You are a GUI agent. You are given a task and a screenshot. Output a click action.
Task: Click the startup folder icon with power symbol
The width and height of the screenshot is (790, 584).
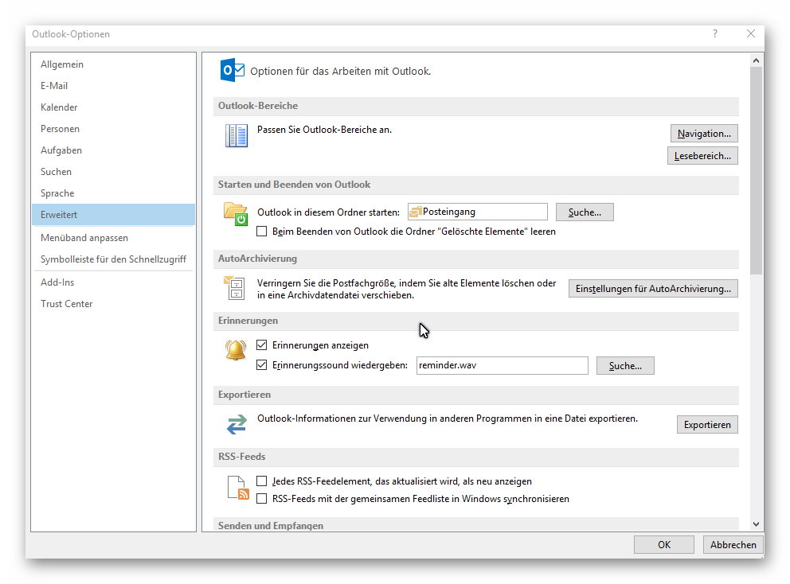pos(236,213)
